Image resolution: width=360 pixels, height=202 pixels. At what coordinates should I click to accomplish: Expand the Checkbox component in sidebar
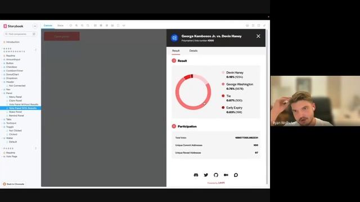click(11, 67)
